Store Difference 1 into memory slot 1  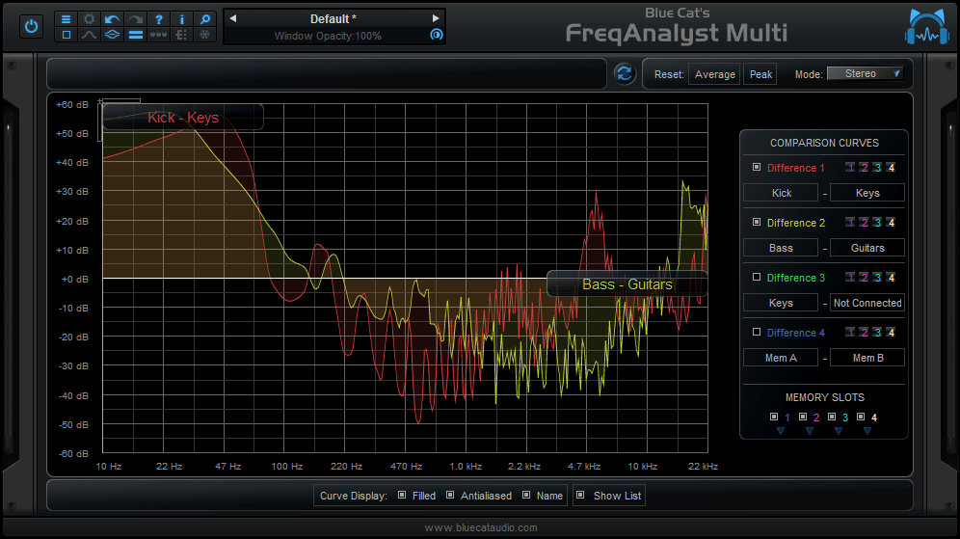(850, 167)
